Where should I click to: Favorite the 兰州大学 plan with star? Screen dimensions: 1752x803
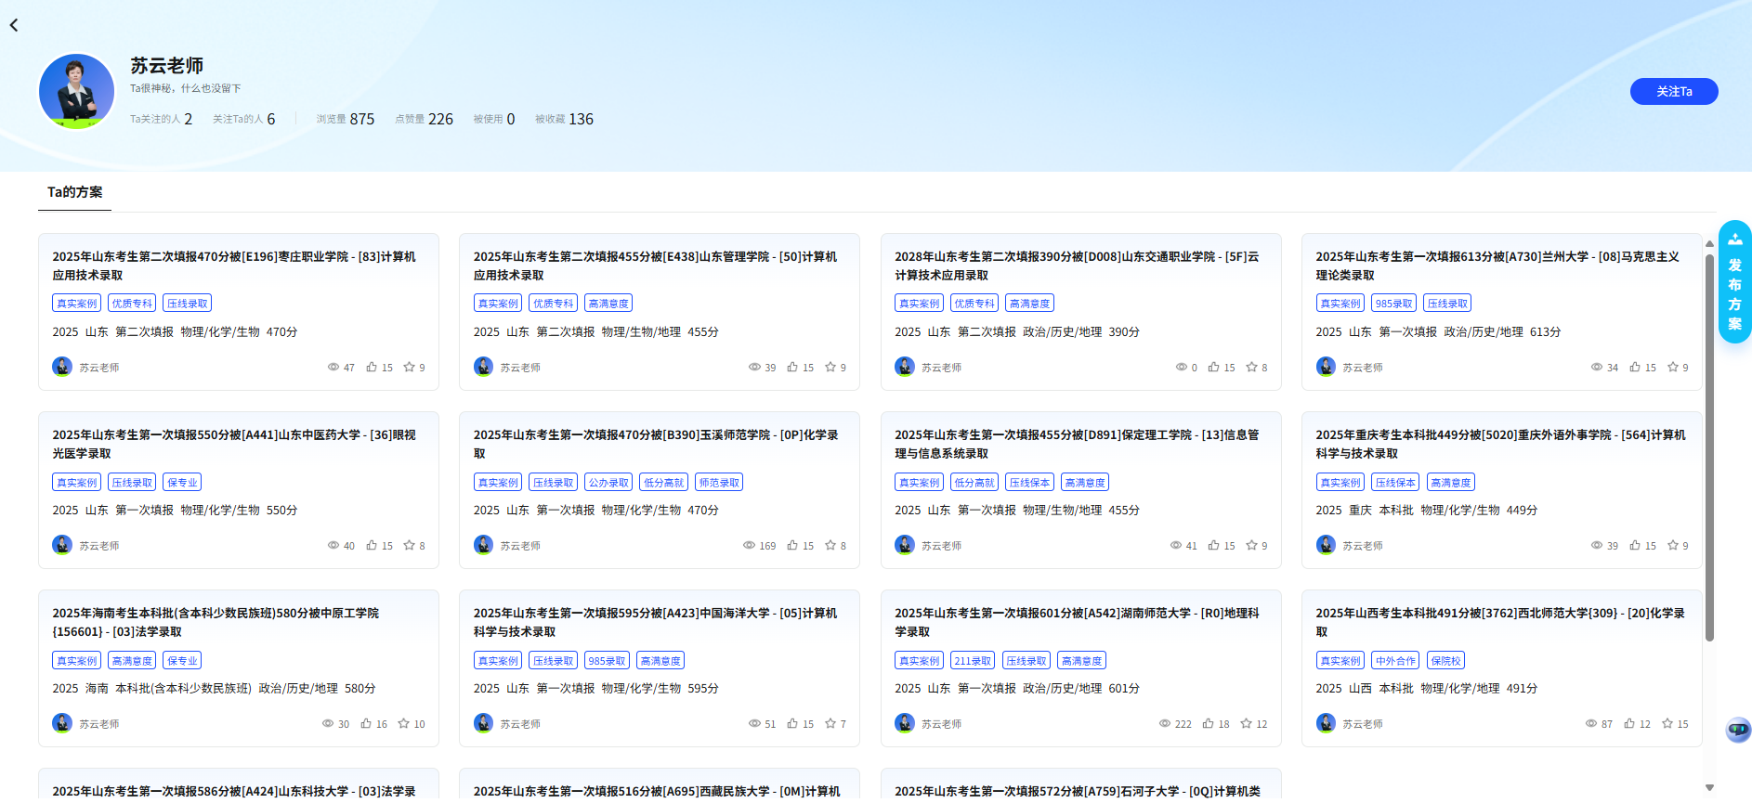click(x=1673, y=367)
